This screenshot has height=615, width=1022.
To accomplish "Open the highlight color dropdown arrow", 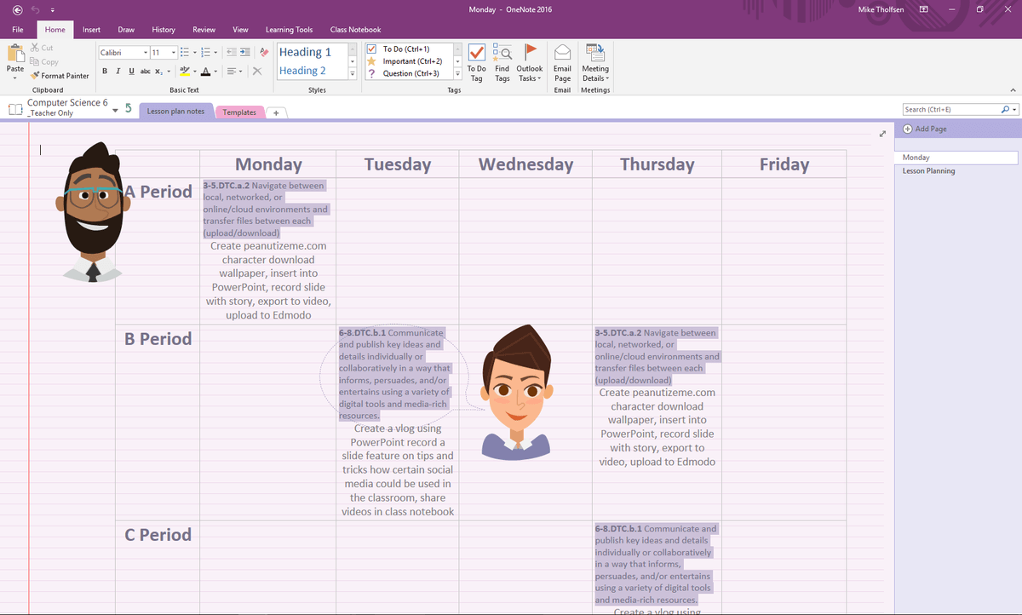I will pos(194,72).
